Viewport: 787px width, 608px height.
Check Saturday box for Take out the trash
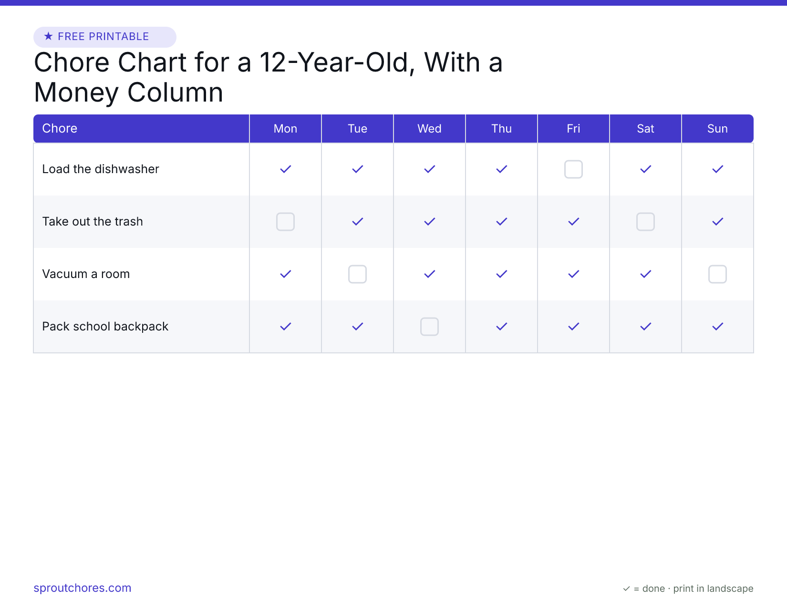click(x=645, y=222)
